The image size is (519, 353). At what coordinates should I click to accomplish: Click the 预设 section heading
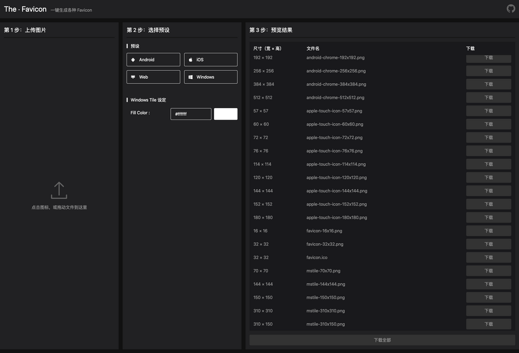pos(135,46)
